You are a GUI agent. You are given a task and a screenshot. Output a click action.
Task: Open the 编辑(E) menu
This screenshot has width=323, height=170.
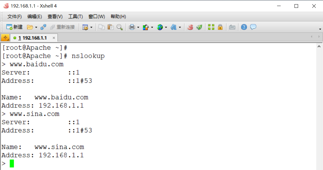click(x=35, y=17)
